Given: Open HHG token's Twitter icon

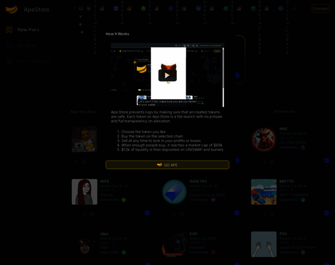Looking at the screenshot, I should tap(272, 162).
